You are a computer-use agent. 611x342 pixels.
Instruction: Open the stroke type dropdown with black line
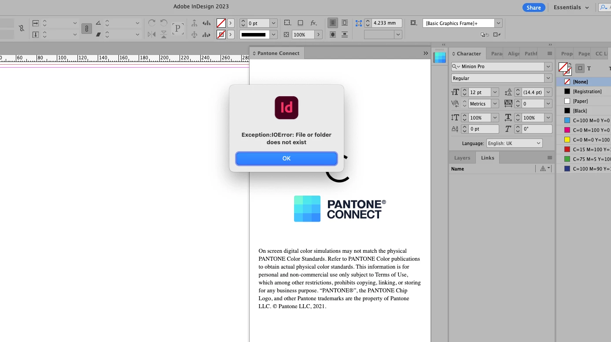click(273, 34)
